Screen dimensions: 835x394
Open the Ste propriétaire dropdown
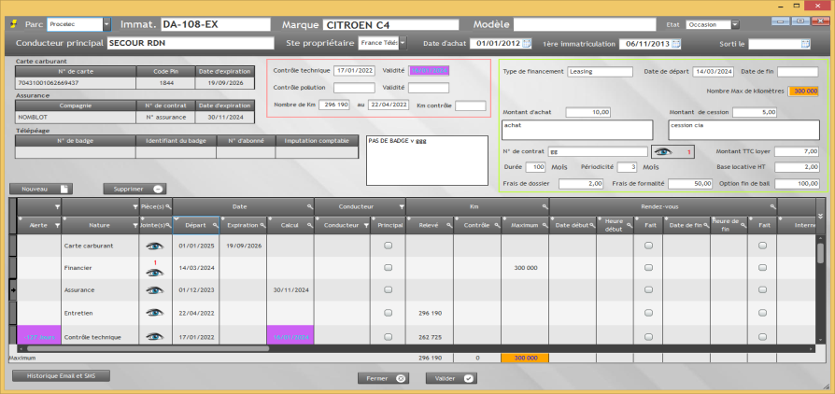pos(403,43)
